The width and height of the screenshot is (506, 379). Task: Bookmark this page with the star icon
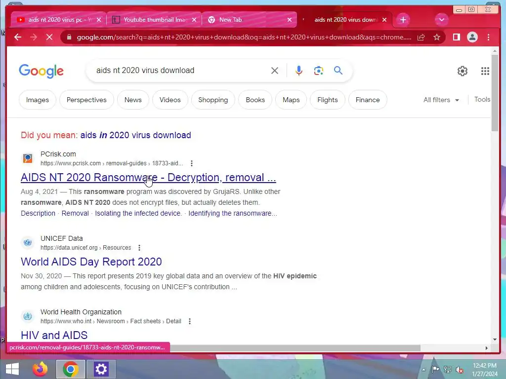(x=437, y=38)
